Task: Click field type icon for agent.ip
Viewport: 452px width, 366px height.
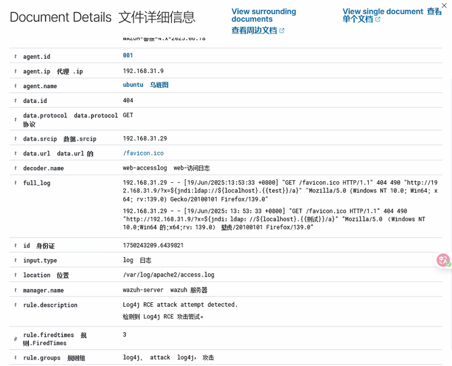Action: pos(15,71)
